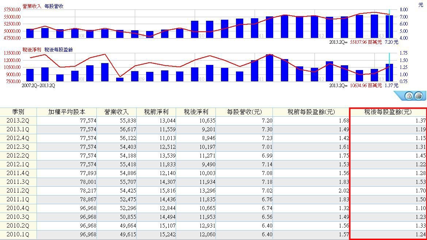Click the pre-tax profit cell 12,512
The height and width of the screenshot is (240, 427).
(156, 147)
